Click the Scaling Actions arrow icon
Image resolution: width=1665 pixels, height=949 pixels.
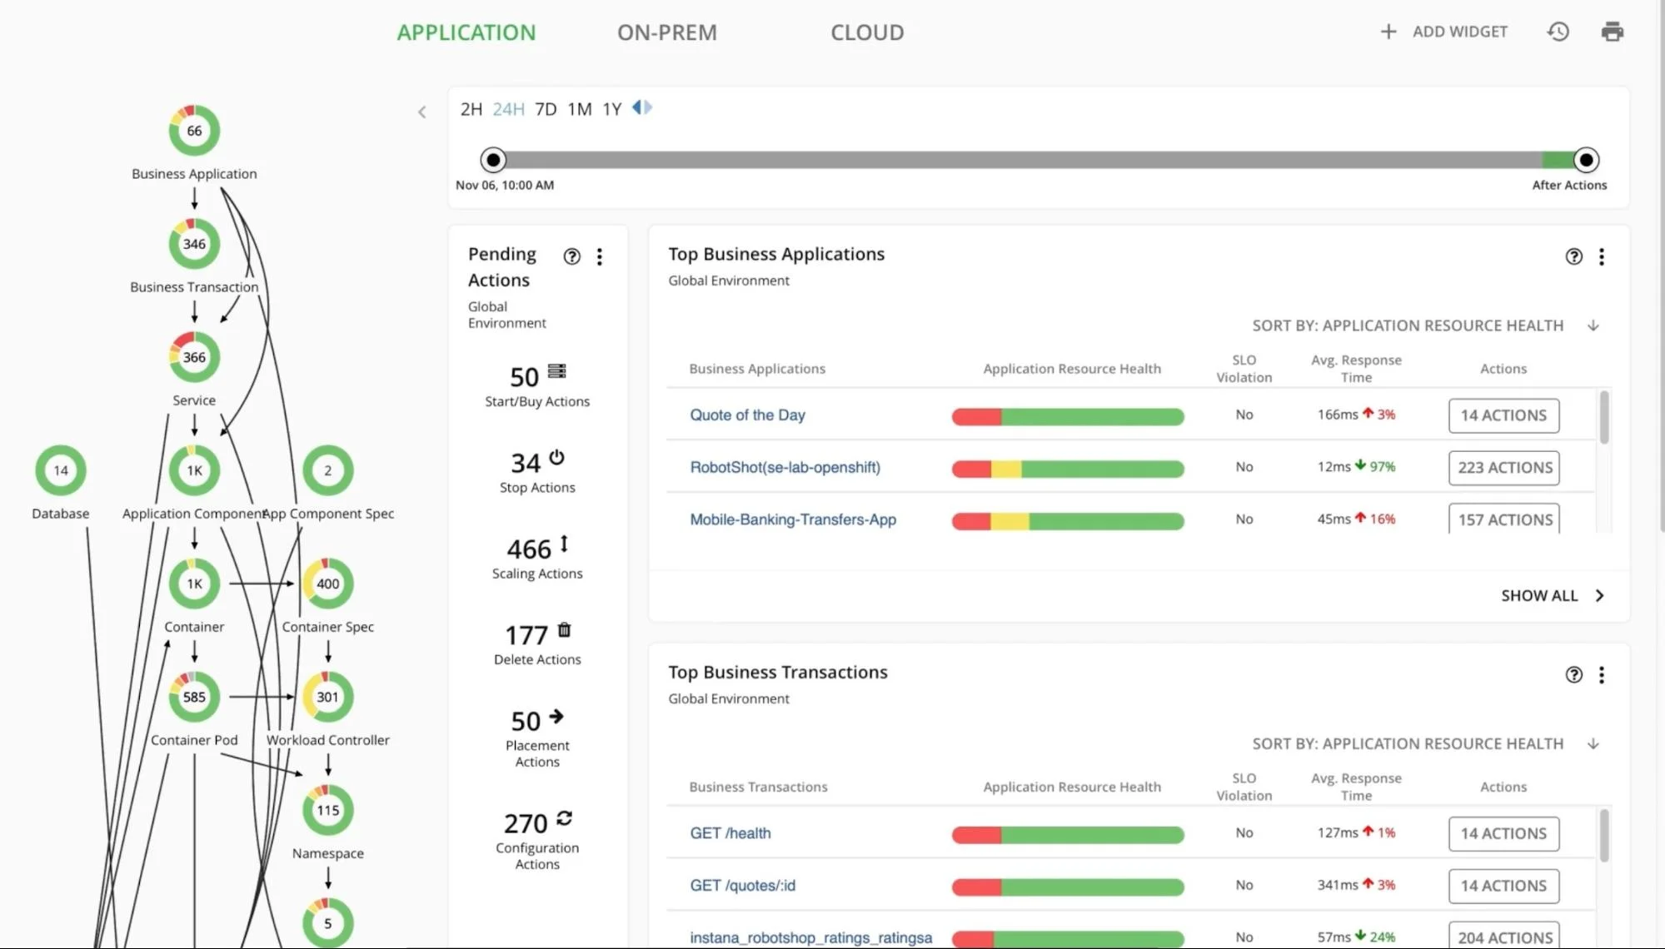coord(564,544)
